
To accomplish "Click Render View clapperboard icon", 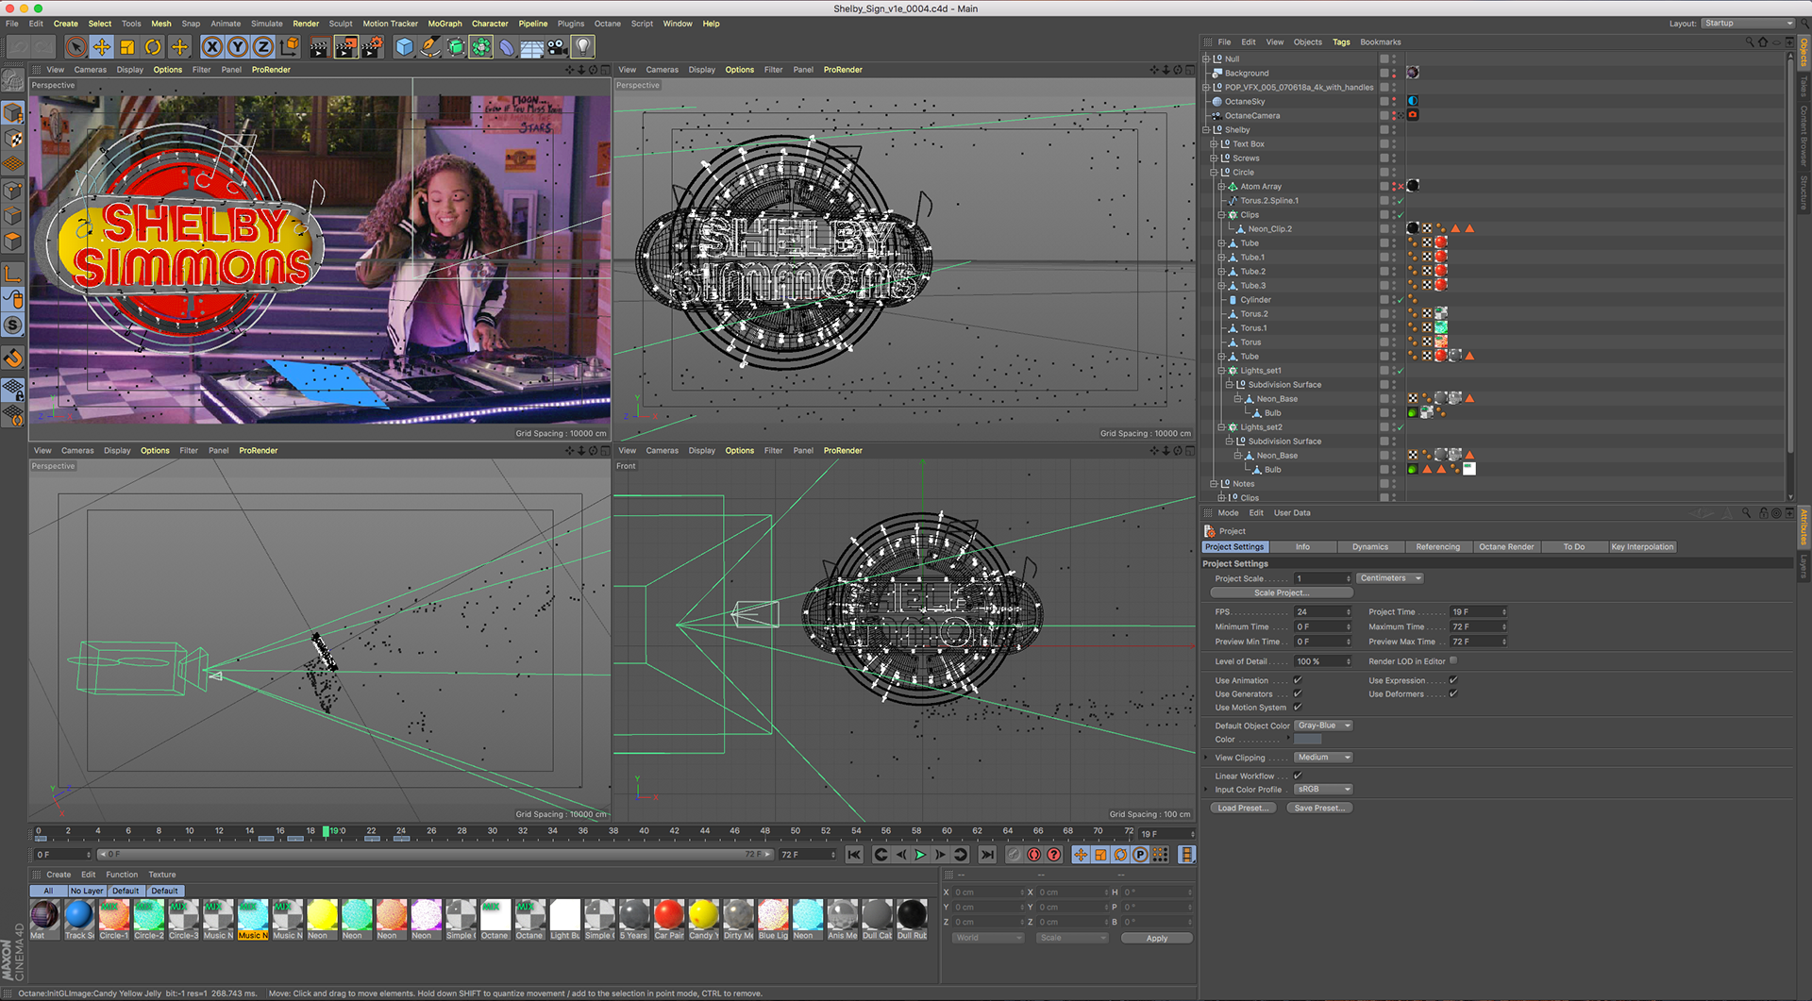I will pyautogui.click(x=319, y=46).
